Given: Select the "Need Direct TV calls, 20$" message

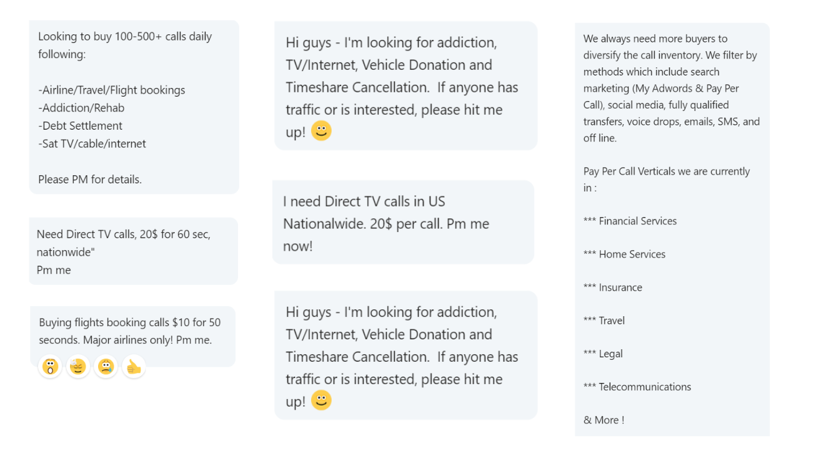Looking at the screenshot, I should point(124,234).
